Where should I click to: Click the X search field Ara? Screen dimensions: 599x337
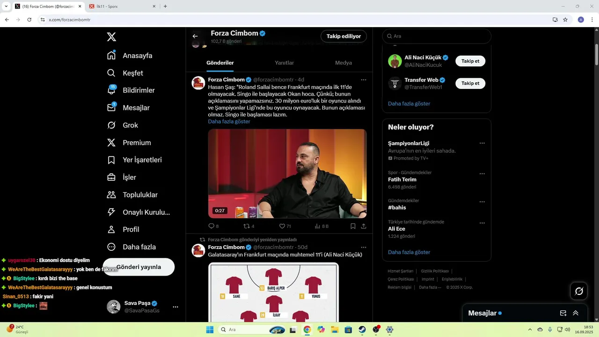[x=437, y=36]
